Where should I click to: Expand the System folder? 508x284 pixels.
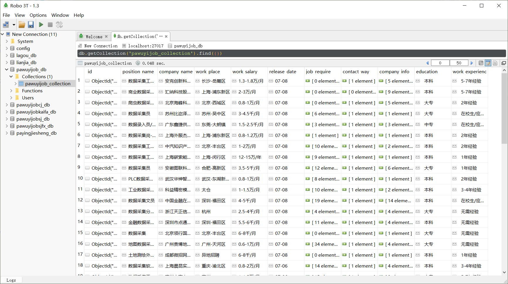[7, 41]
